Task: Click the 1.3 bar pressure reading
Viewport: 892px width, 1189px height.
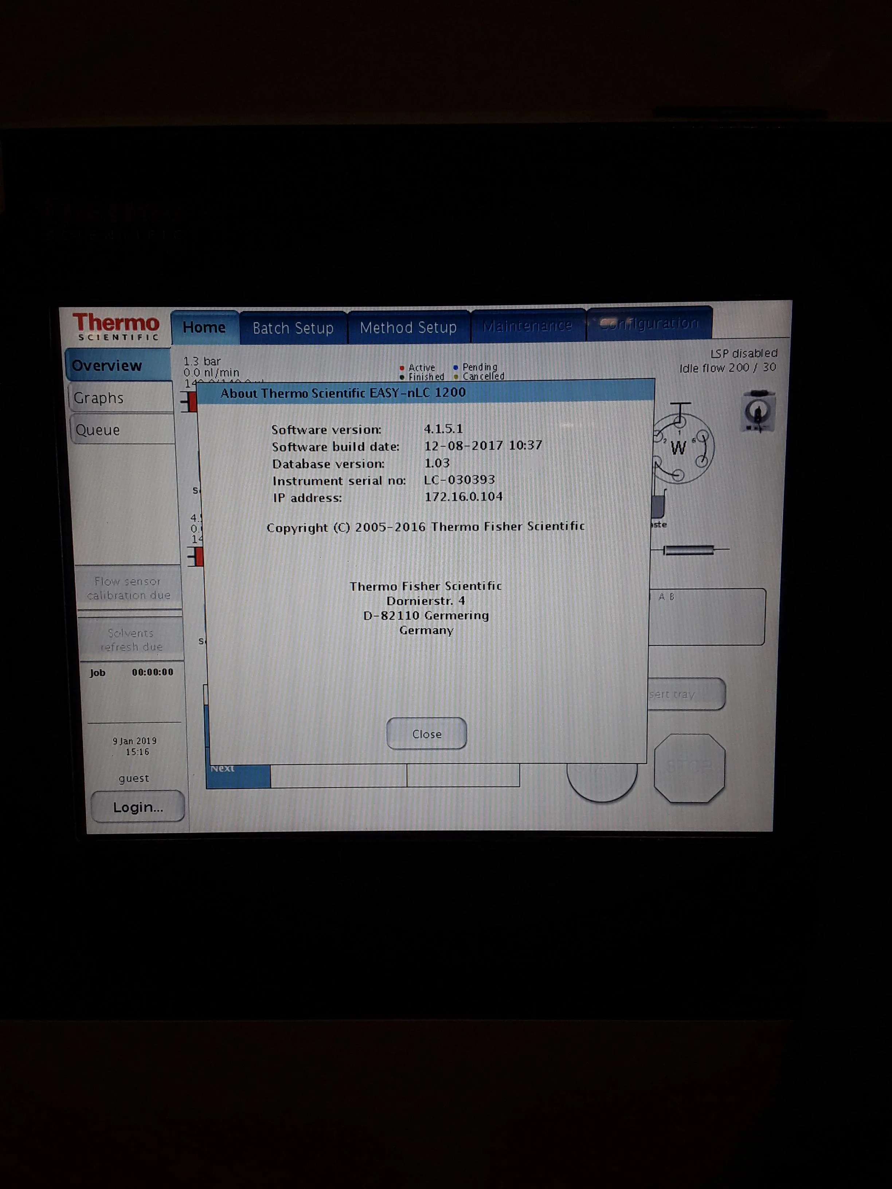Action: [x=202, y=361]
